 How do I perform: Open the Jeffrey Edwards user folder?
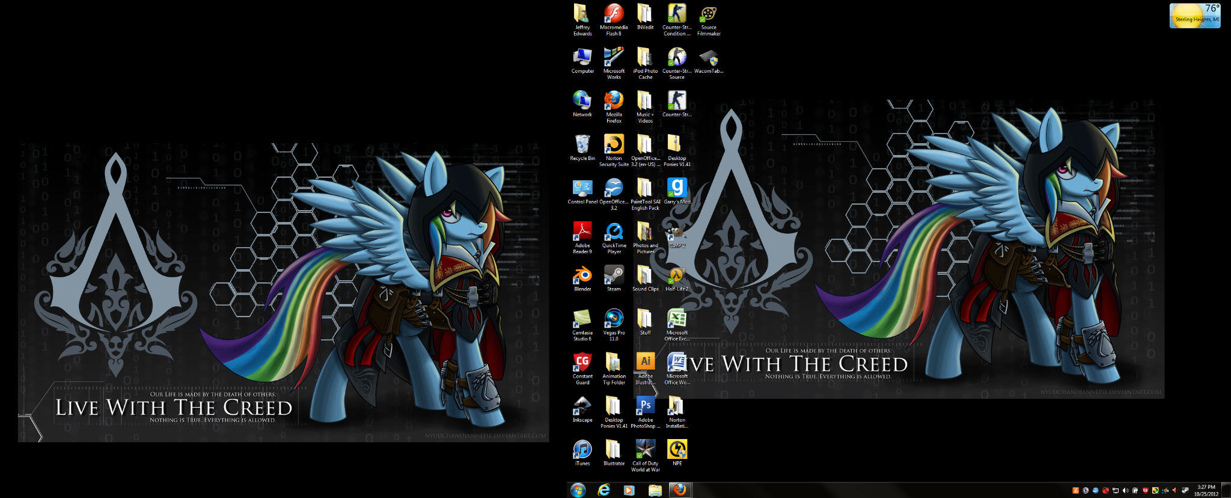[582, 20]
